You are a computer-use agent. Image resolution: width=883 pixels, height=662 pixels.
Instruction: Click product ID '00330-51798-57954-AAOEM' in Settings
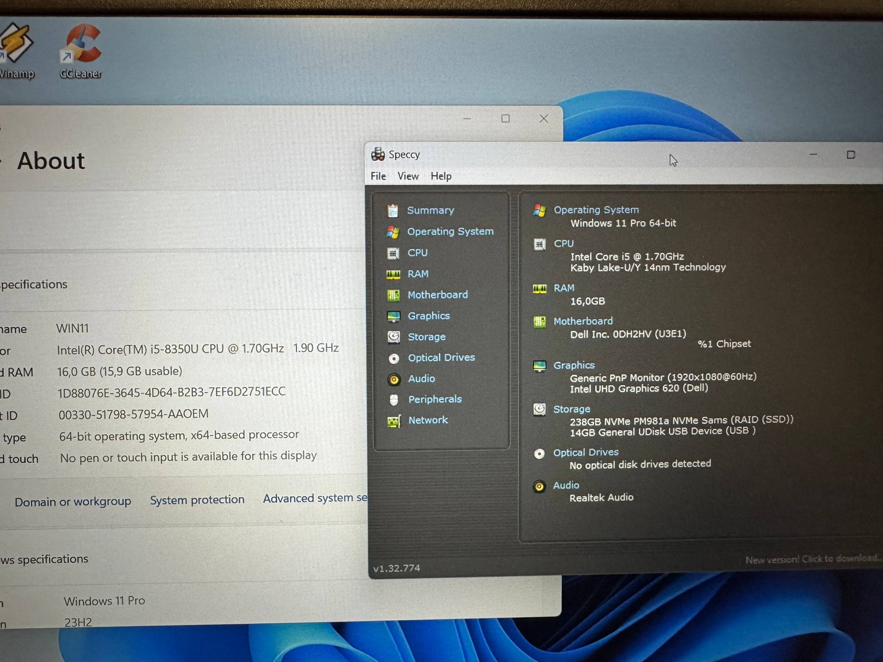pyautogui.click(x=134, y=414)
